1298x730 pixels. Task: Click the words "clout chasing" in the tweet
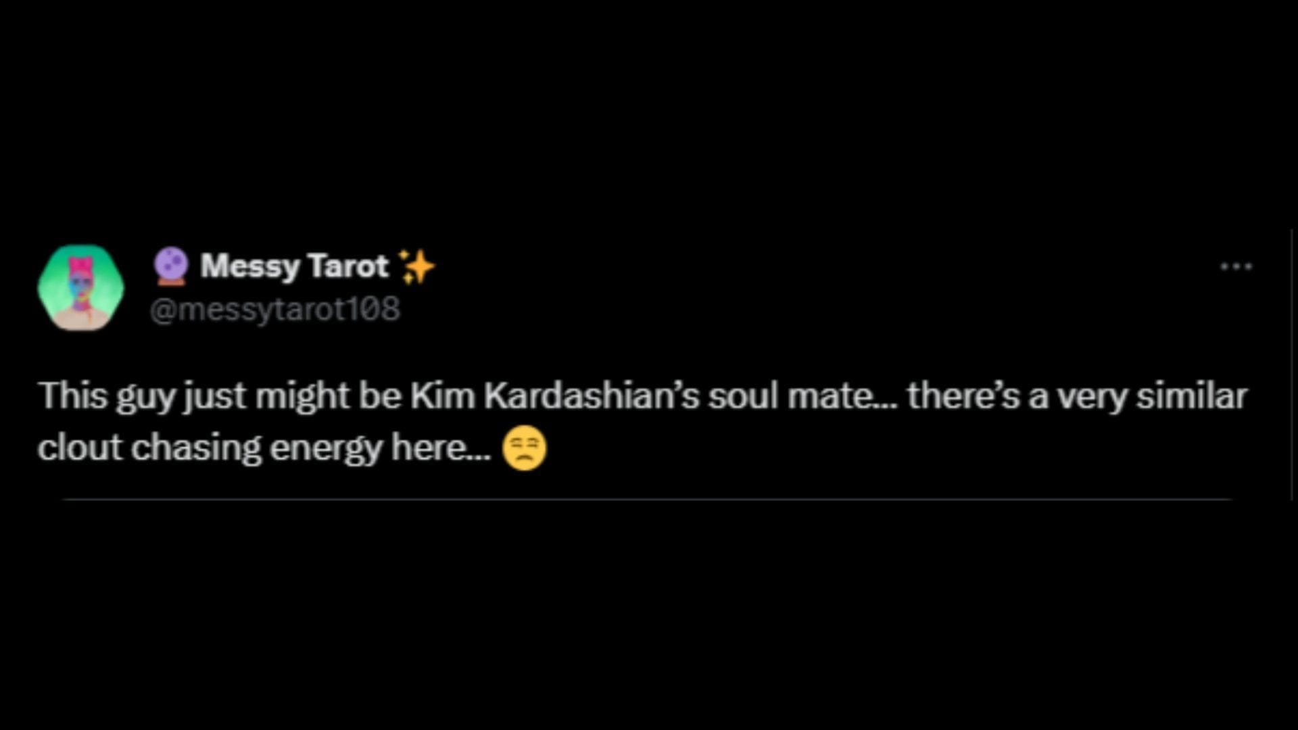(x=149, y=447)
